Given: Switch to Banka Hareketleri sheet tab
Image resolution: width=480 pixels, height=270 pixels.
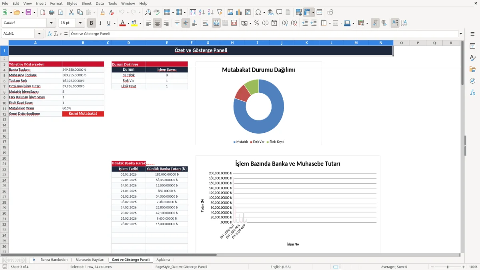Looking at the screenshot, I should tap(54, 260).
